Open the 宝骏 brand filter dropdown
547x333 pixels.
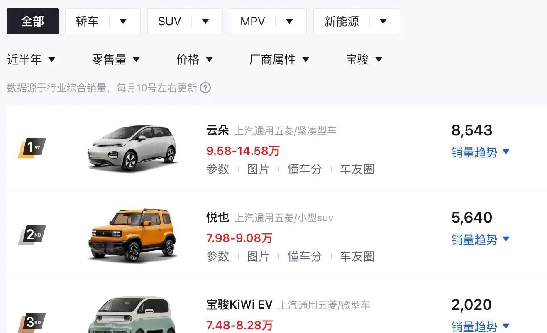point(364,60)
